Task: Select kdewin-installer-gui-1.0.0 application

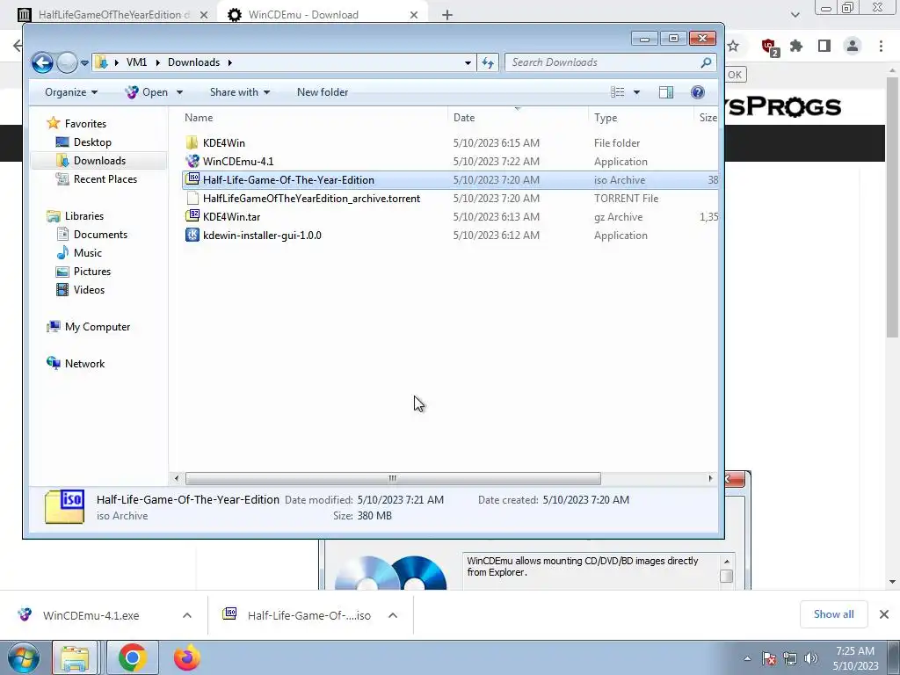Action: point(262,236)
